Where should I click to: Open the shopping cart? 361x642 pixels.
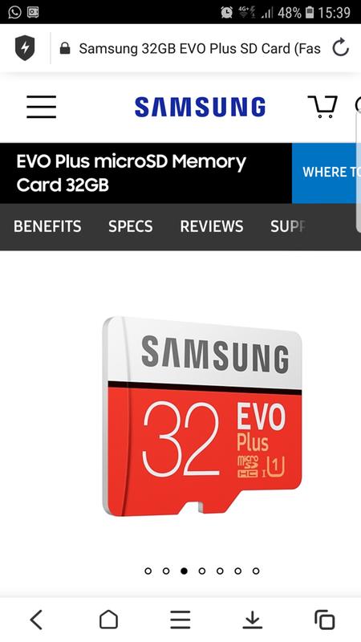pyautogui.click(x=322, y=107)
